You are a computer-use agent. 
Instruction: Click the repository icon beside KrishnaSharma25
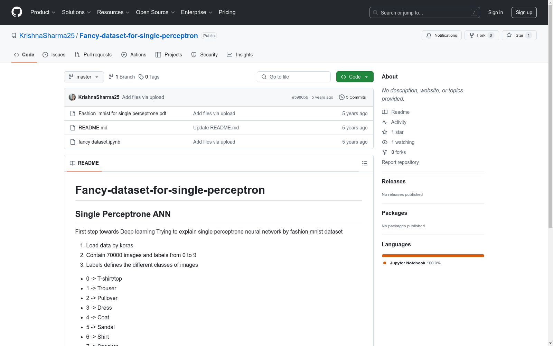[x=14, y=36]
